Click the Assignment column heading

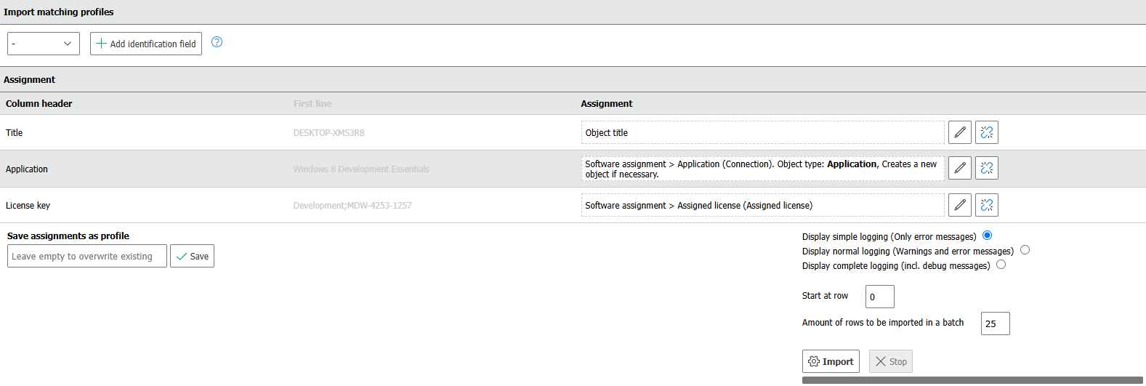(606, 104)
